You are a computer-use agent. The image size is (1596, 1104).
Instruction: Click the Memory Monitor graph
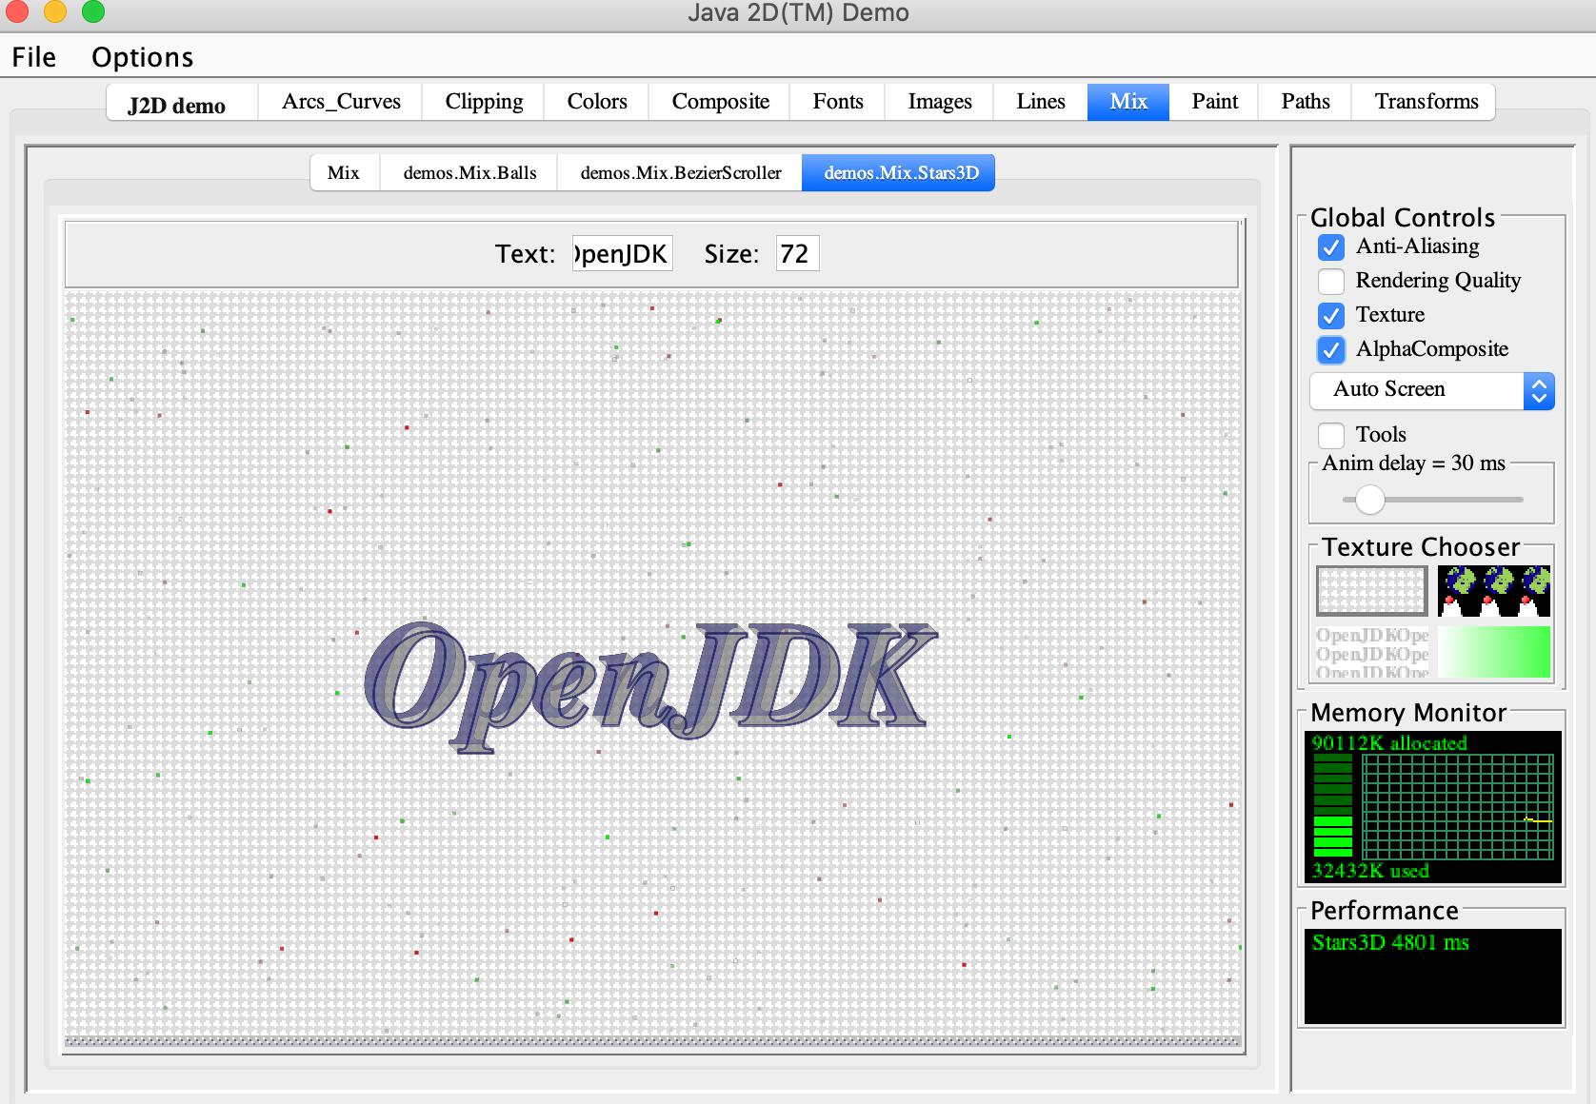(1432, 807)
